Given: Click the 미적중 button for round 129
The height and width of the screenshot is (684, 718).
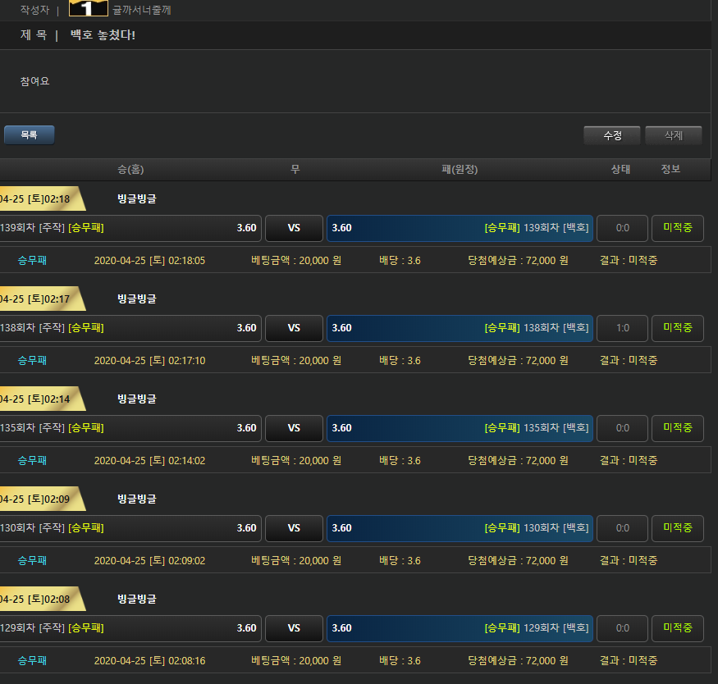Looking at the screenshot, I should tap(677, 628).
